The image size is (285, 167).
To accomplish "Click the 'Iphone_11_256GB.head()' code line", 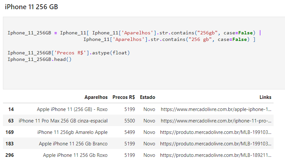I will [x=40, y=59].
